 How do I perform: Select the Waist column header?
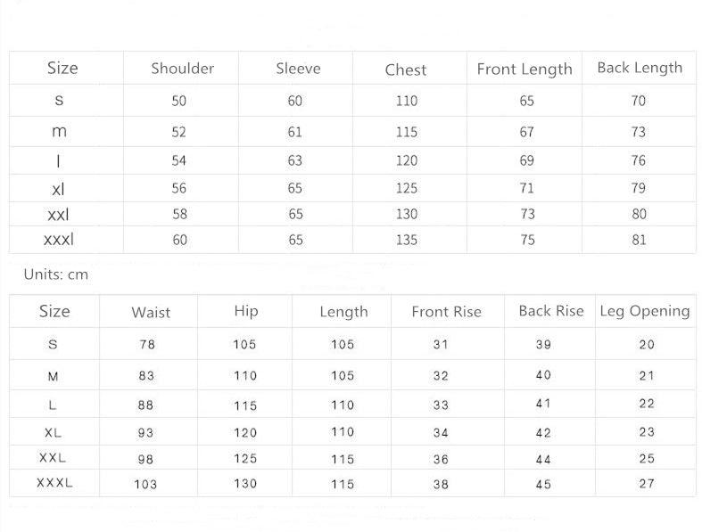click(x=151, y=312)
